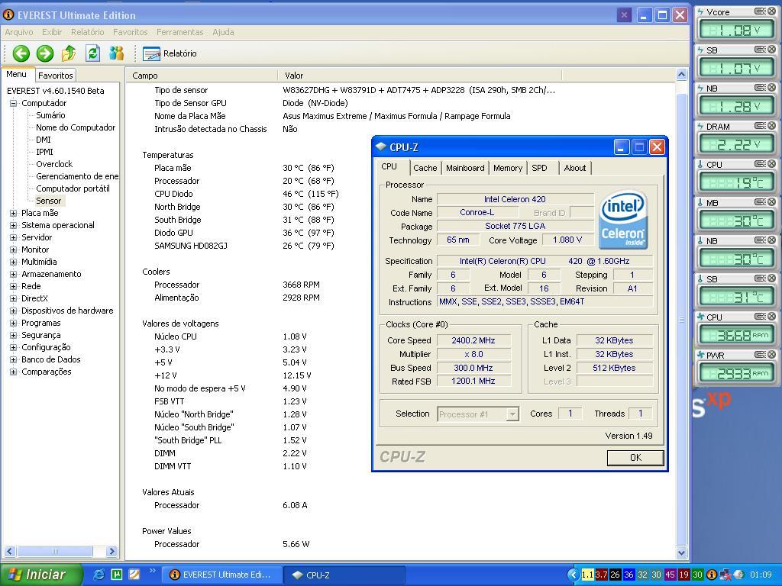The height and width of the screenshot is (586, 782).
Task: Click the Refresh icon in EVEREST toolbar
Action: [92, 53]
